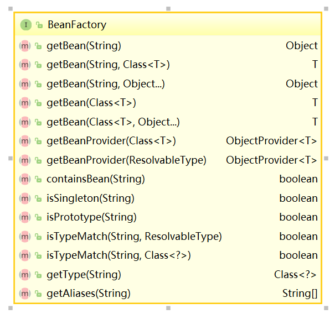Click the green visibility icon for getType(String)
Viewport: 335px width, 314px height.
click(x=38, y=275)
